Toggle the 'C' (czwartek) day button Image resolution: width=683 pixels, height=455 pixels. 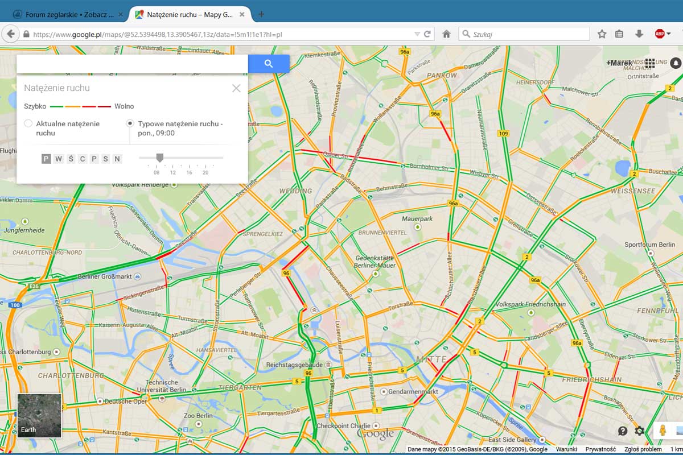click(x=83, y=159)
